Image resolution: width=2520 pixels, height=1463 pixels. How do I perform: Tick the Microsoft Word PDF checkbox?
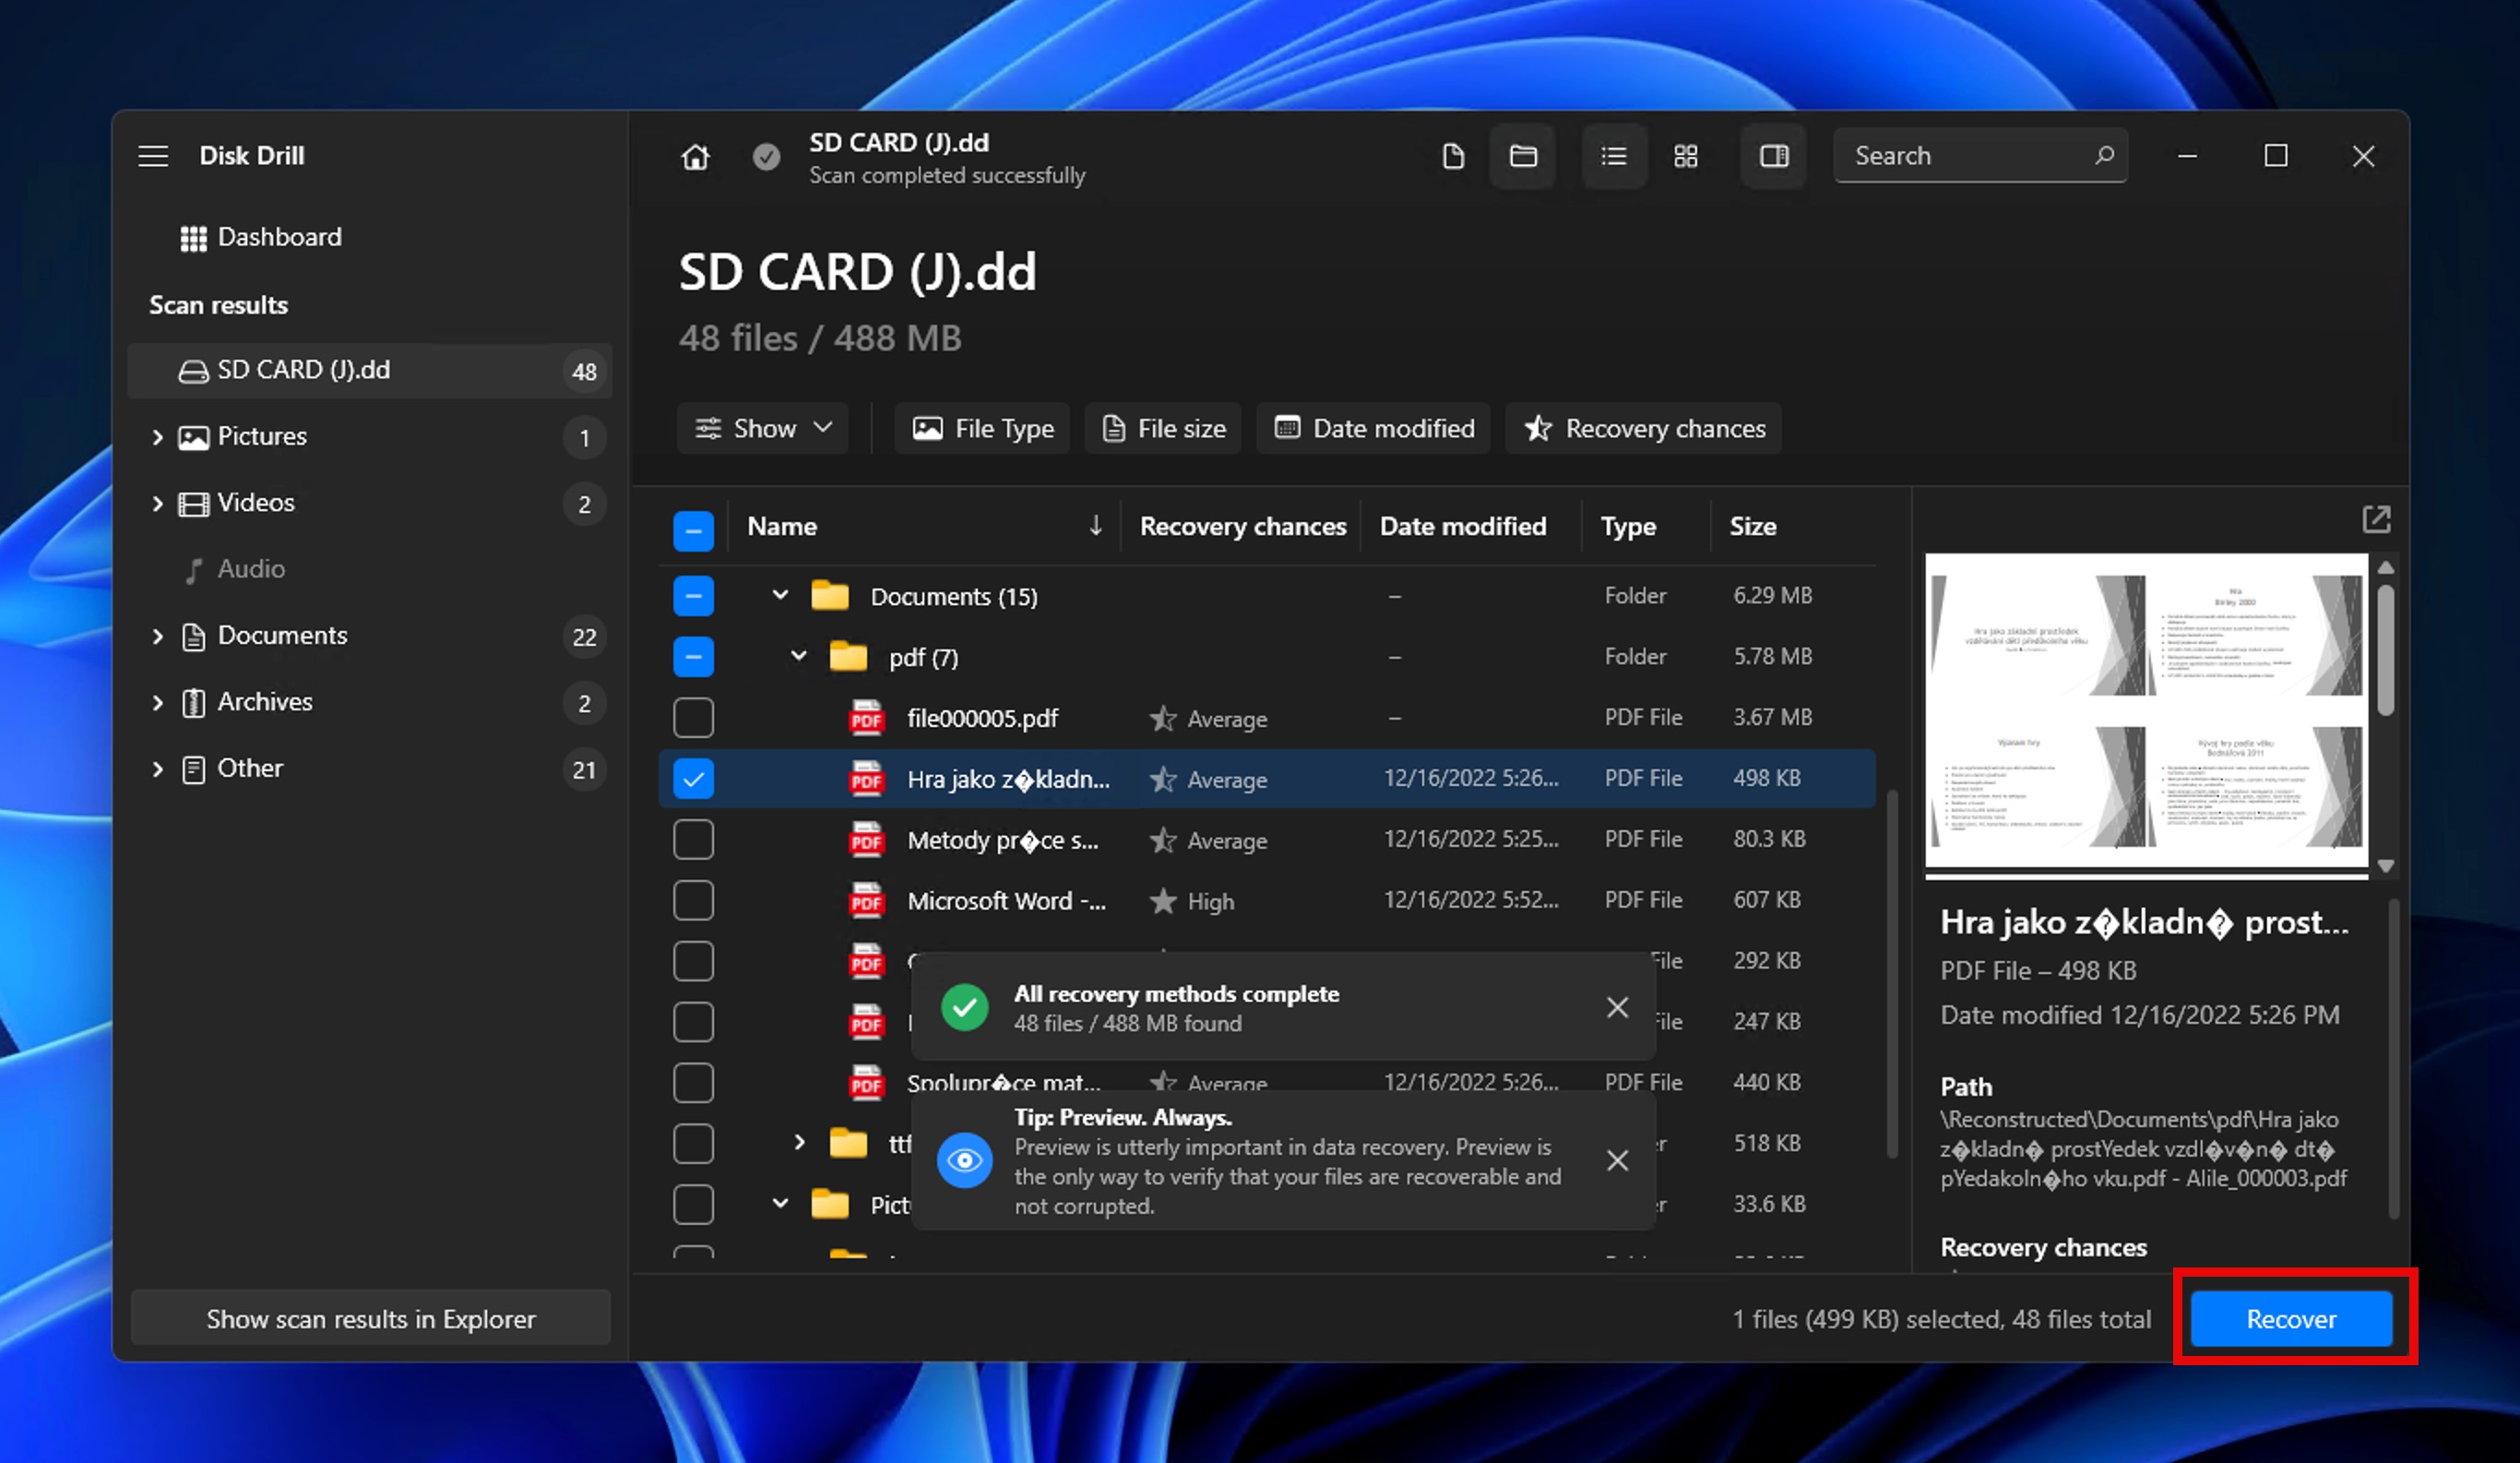pos(693,900)
